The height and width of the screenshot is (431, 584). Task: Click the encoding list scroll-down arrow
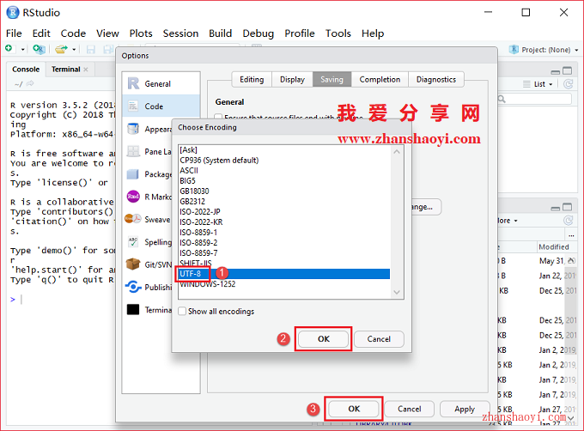(x=397, y=292)
